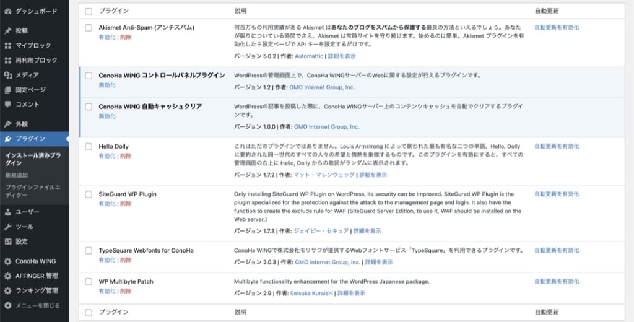Collapse sidebar via メニューを閉じる

pos(35,305)
